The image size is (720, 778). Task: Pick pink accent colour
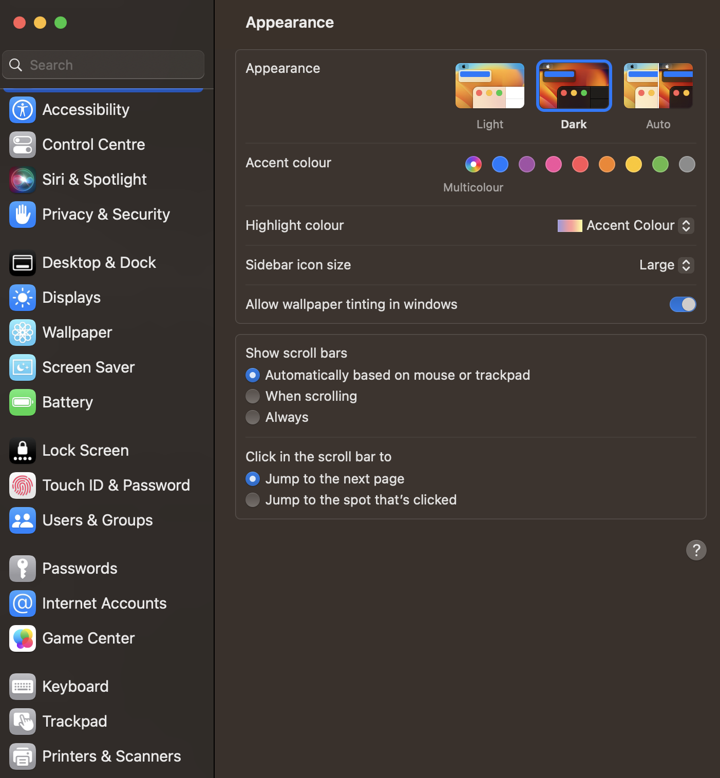coord(554,164)
